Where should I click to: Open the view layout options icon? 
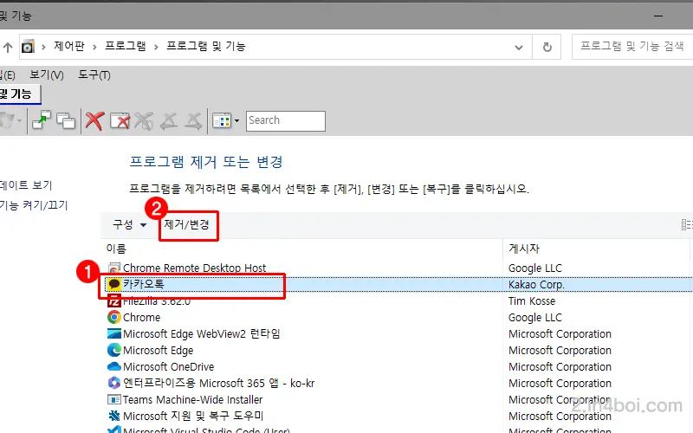pyautogui.click(x=222, y=120)
